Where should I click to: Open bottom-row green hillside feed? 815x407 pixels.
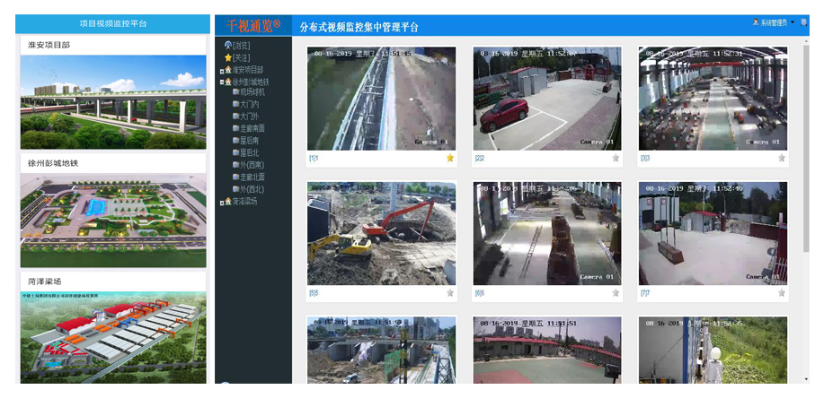[x=713, y=350]
